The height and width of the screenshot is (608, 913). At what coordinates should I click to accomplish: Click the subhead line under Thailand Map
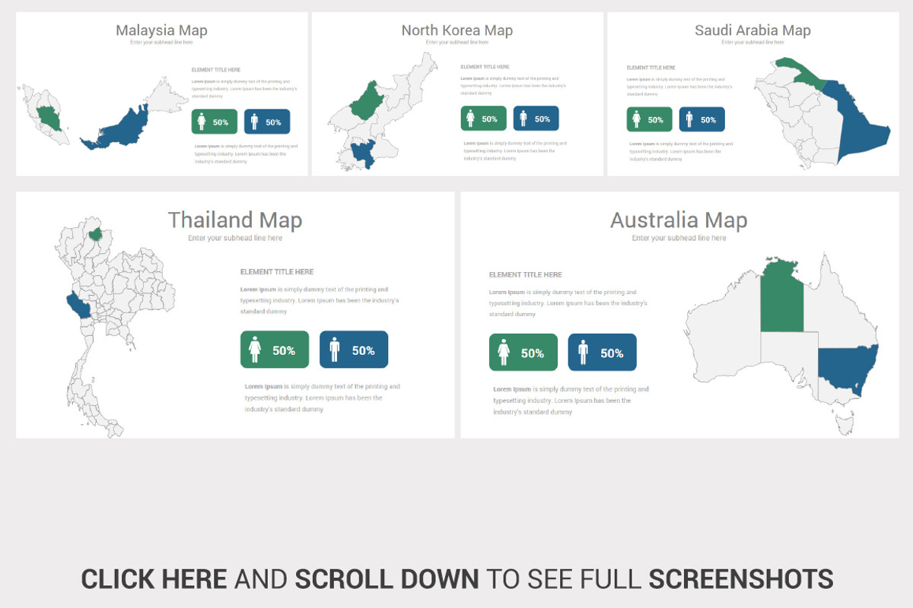point(235,238)
